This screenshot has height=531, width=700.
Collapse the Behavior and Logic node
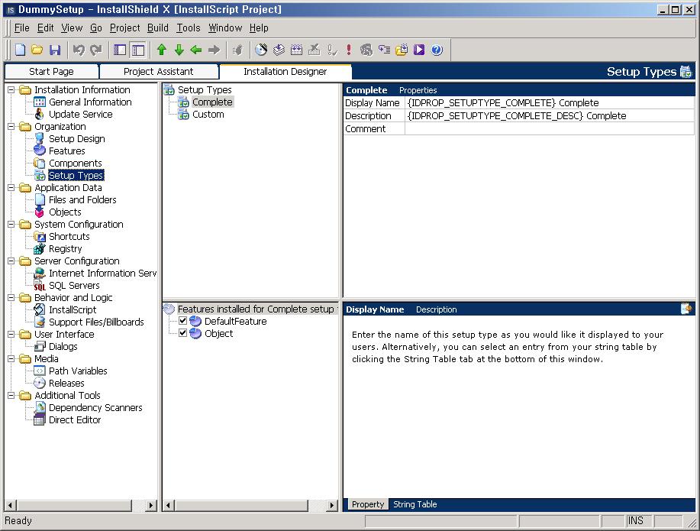tap(11, 298)
